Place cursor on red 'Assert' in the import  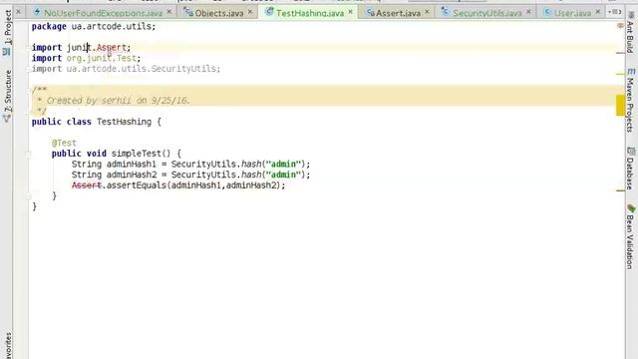pyautogui.click(x=111, y=48)
